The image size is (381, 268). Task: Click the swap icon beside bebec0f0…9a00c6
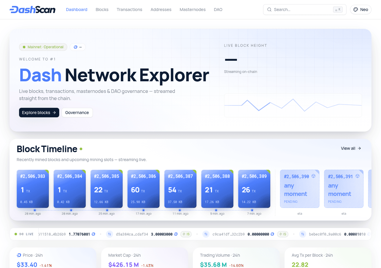pyautogui.click(x=302, y=234)
